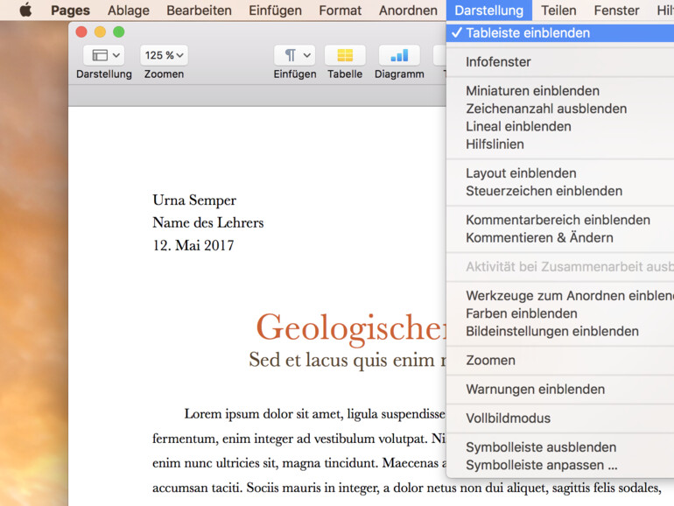
Task: Click the date 12. Mai 2017
Action: click(193, 245)
